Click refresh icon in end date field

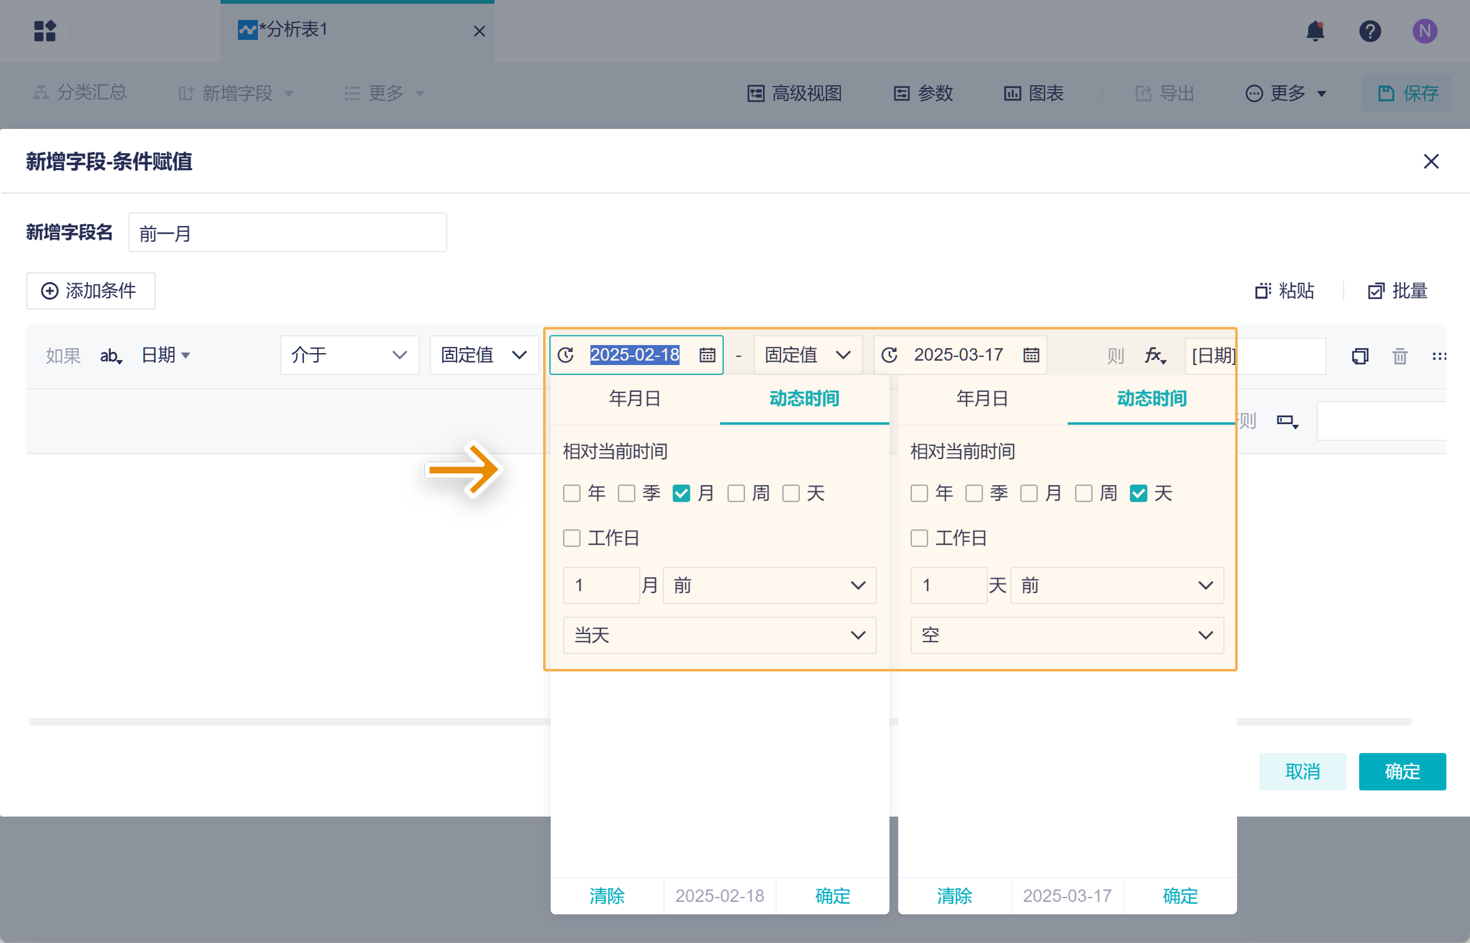(x=889, y=355)
